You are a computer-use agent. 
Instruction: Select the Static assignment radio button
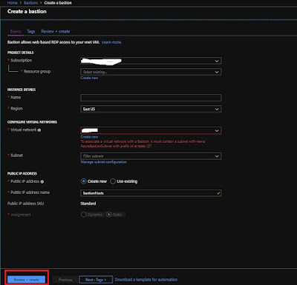pos(108,215)
